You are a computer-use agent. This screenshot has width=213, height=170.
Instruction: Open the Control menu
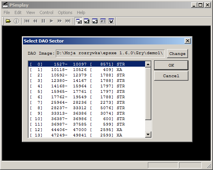pyautogui.click(x=46, y=12)
